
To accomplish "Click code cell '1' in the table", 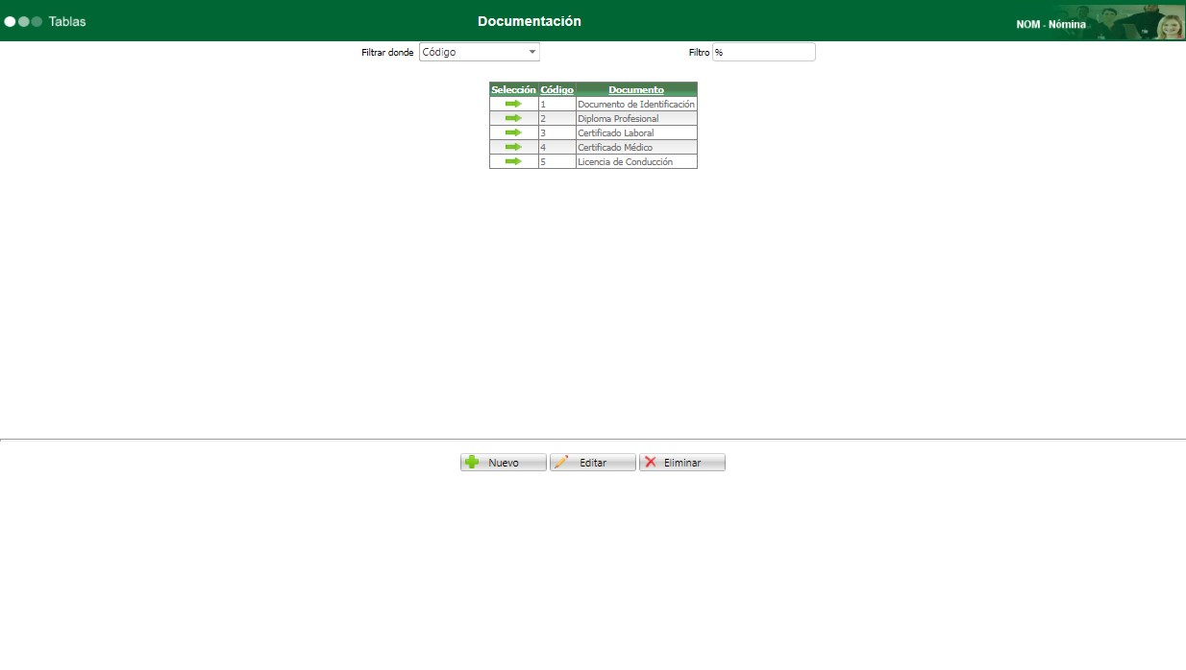I will coord(557,104).
